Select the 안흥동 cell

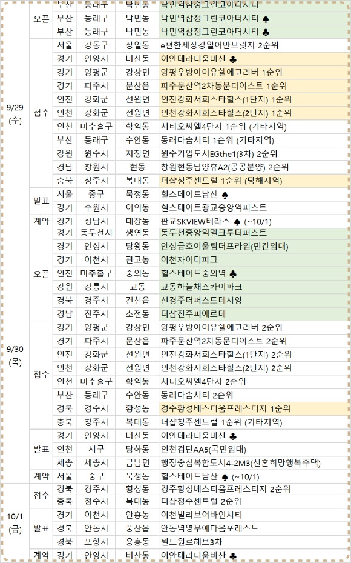coord(137,515)
